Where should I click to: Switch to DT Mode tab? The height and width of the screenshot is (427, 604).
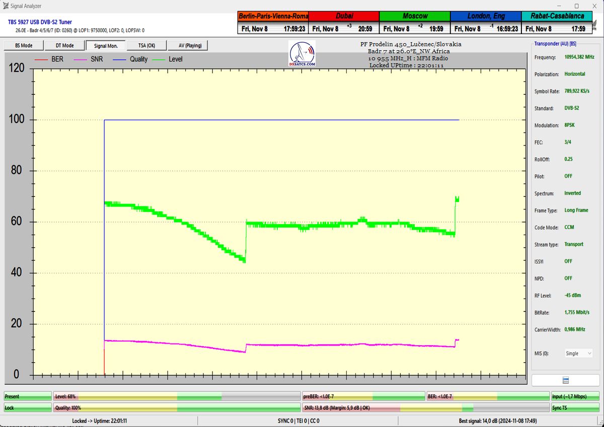click(64, 46)
